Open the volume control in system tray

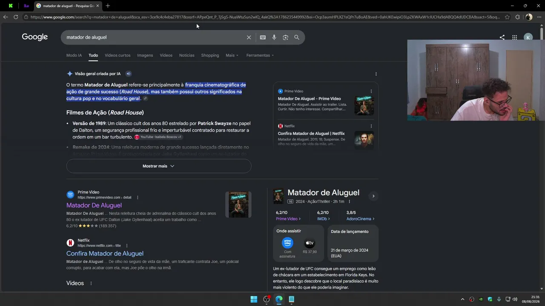(515, 299)
